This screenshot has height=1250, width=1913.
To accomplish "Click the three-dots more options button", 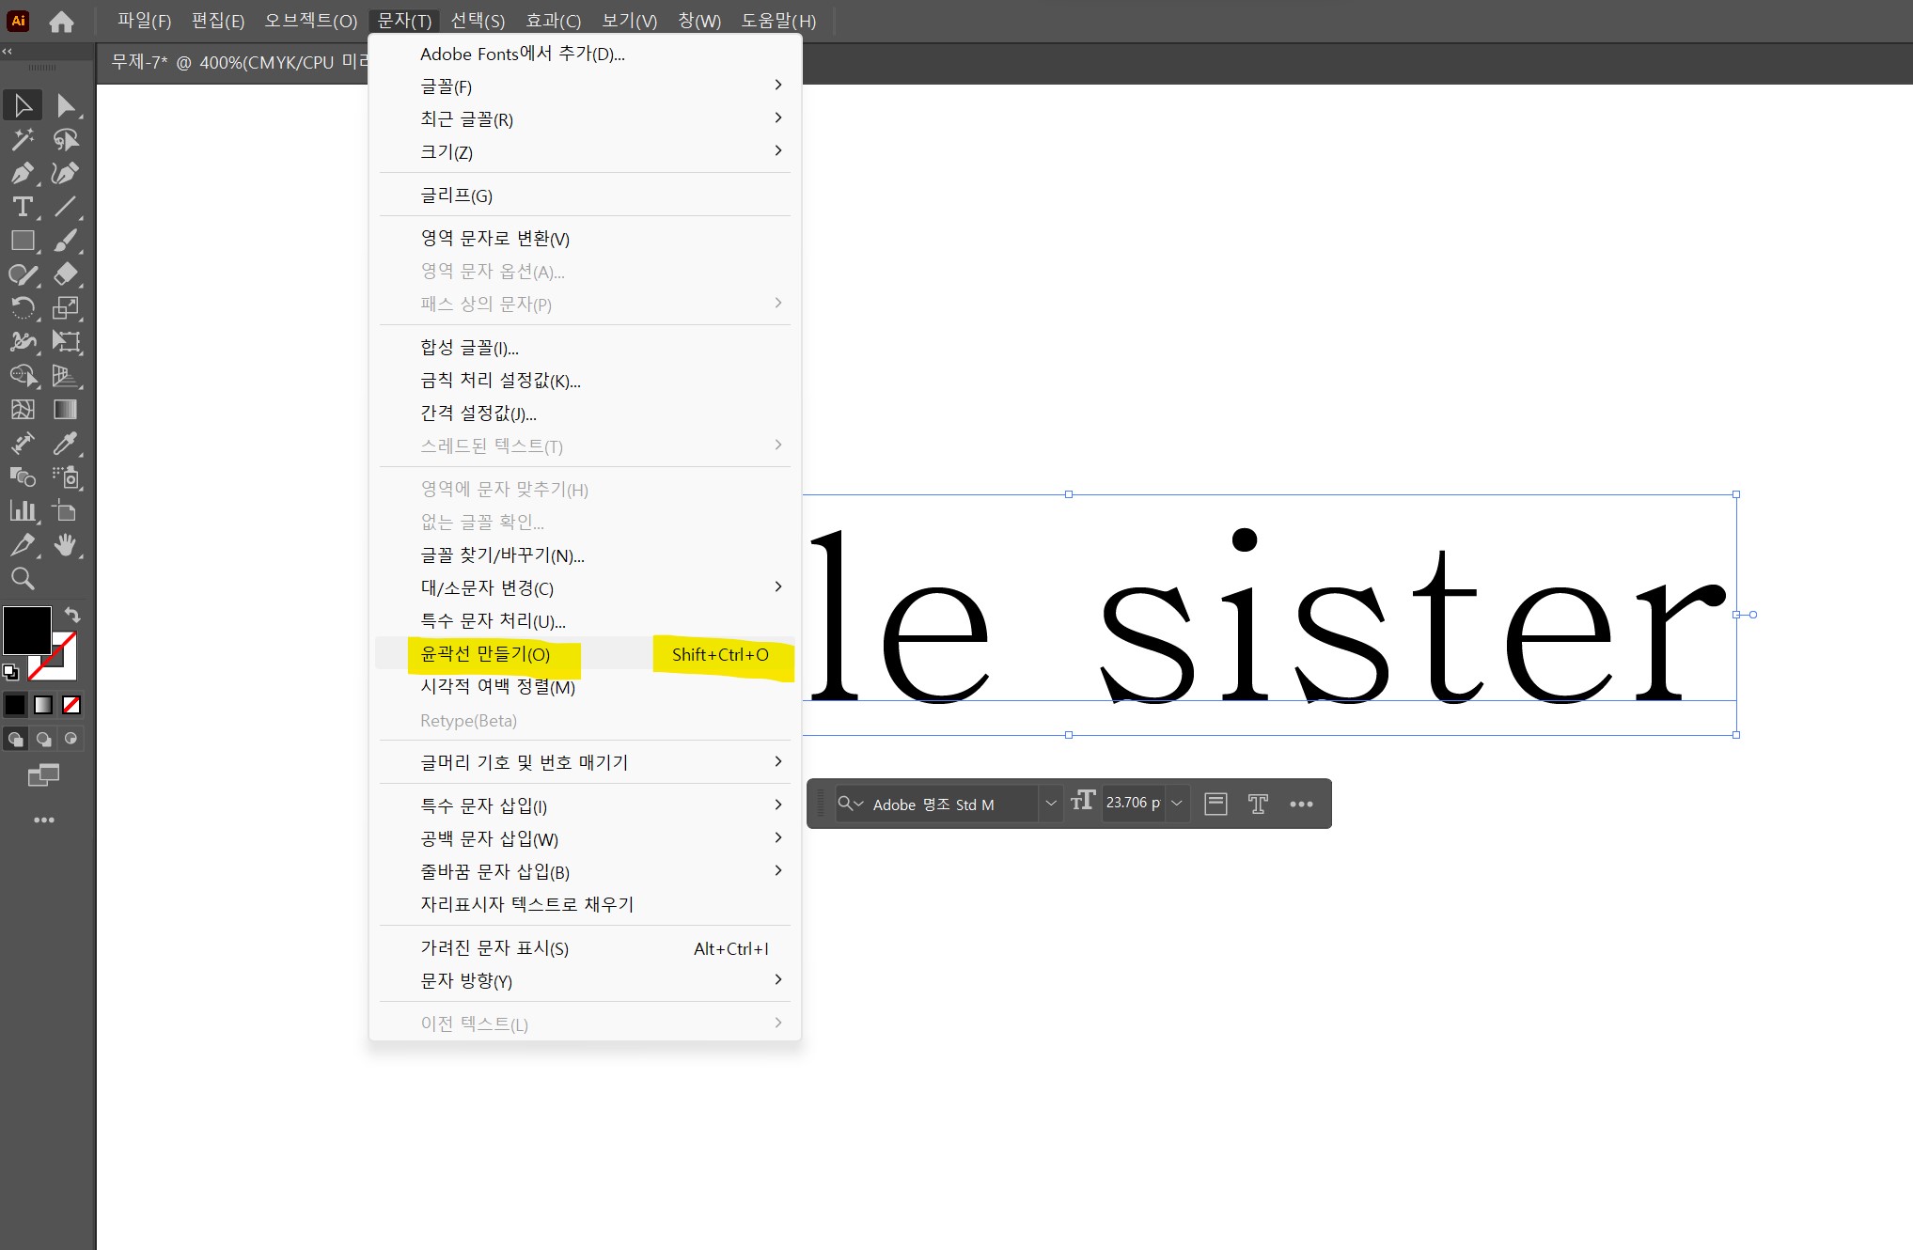I will point(1301,804).
